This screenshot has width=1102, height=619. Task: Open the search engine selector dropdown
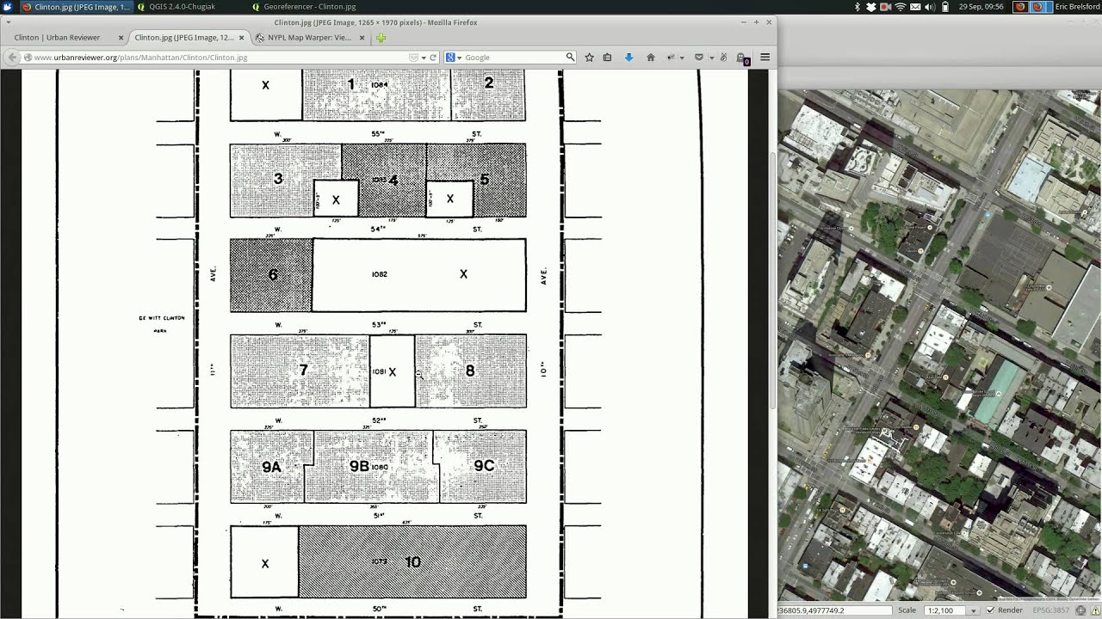tap(454, 58)
